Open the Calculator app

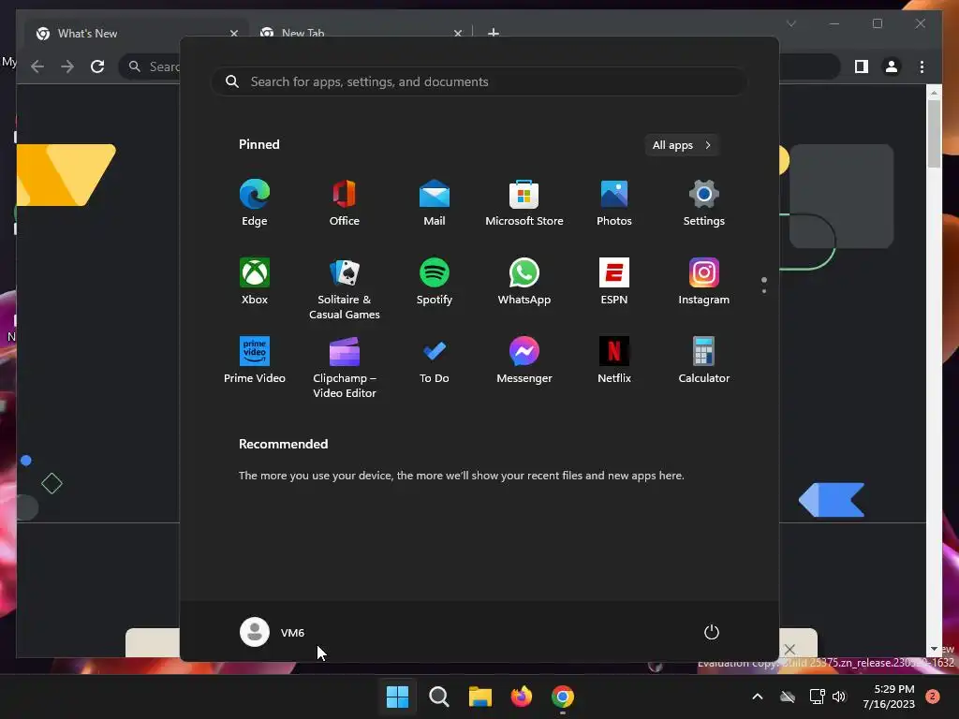point(704,360)
